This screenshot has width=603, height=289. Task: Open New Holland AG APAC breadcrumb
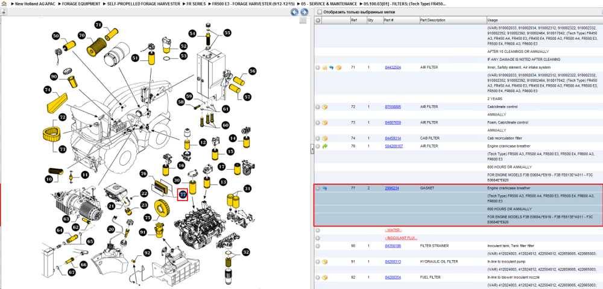pos(35,4)
